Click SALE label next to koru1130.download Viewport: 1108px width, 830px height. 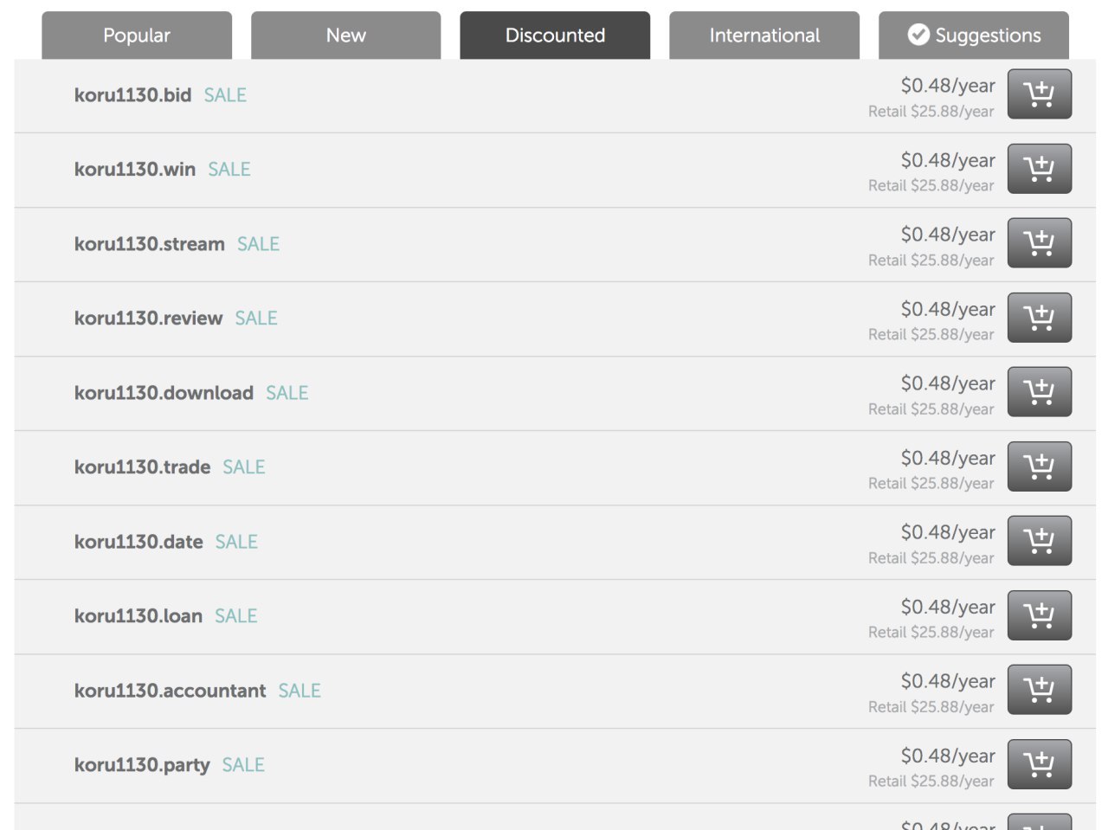tap(287, 393)
